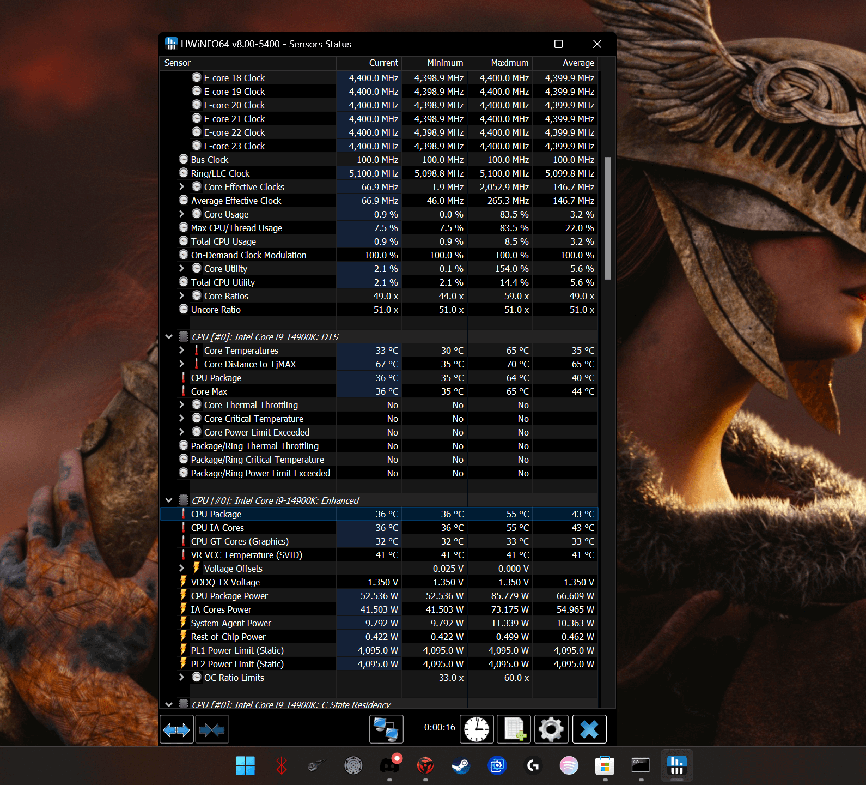The height and width of the screenshot is (785, 866).
Task: Click the lightning icon beside PL1 Power Limit
Action: coord(184,650)
